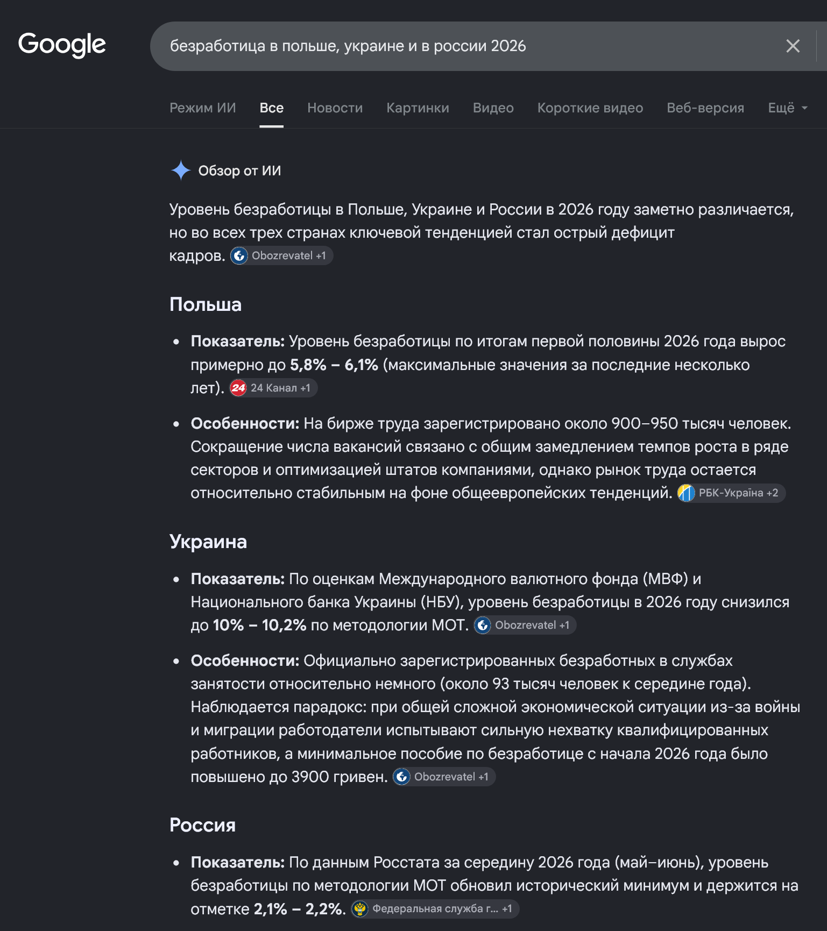
Task: Open the Короткие видео tab
Action: pyautogui.click(x=590, y=108)
